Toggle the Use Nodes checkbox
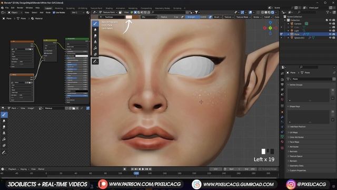The image size is (337, 190). tap(54, 13)
